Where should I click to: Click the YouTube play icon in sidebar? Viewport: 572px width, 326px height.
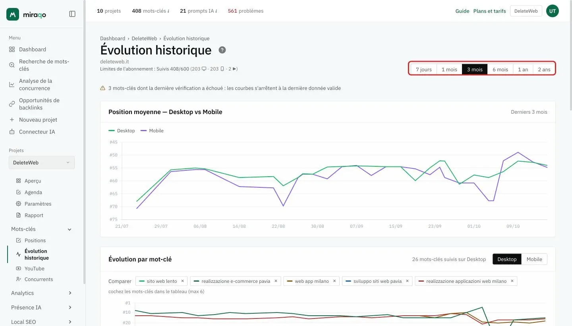point(18,269)
